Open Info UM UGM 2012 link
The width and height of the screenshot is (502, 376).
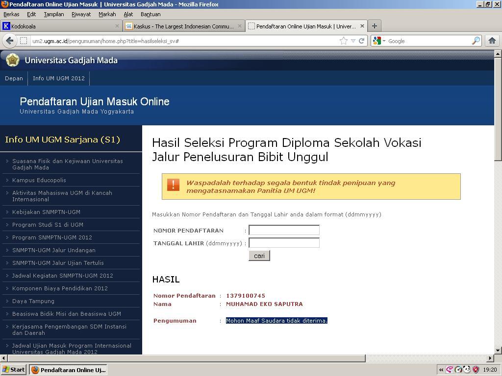tap(59, 78)
